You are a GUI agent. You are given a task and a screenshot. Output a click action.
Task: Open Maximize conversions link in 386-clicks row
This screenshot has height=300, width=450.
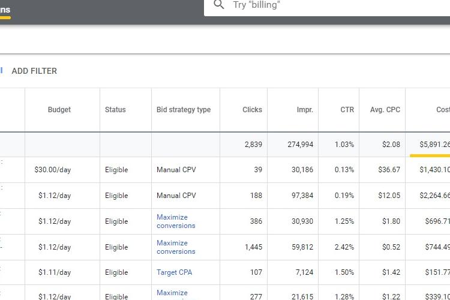point(176,221)
